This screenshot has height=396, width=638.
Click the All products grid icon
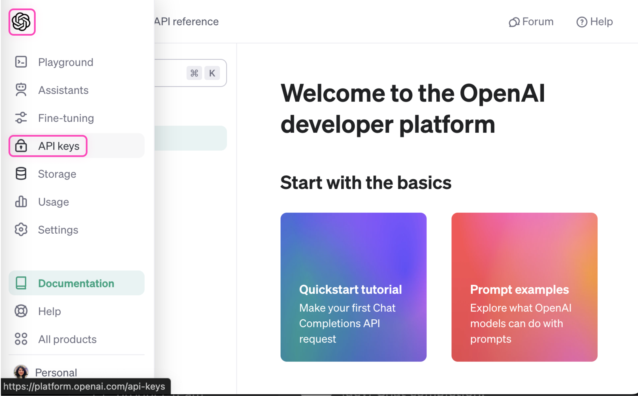click(21, 339)
